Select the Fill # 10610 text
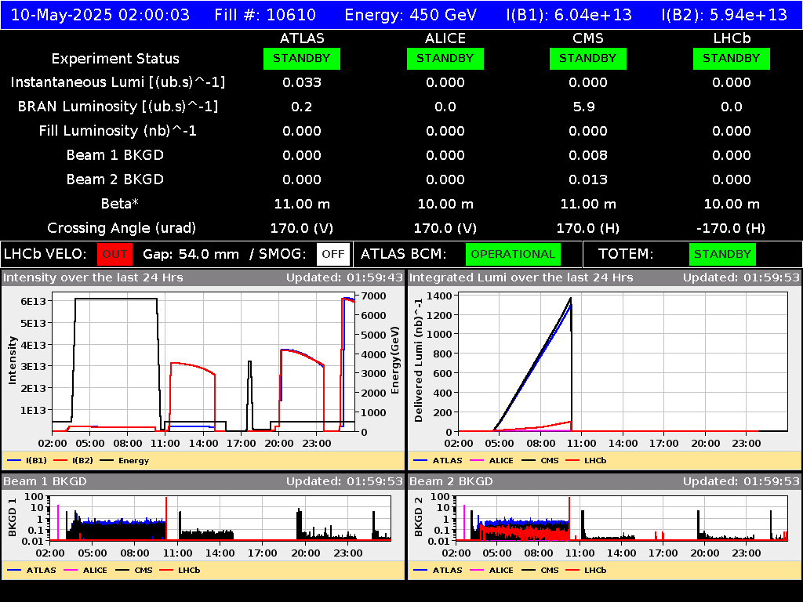 point(265,15)
